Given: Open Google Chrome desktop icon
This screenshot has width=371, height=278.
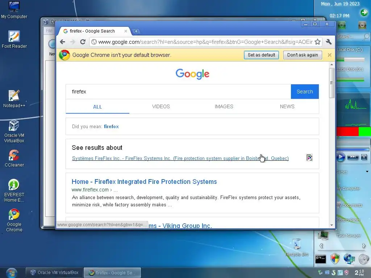Looking at the screenshot, I should (x=14, y=220).
